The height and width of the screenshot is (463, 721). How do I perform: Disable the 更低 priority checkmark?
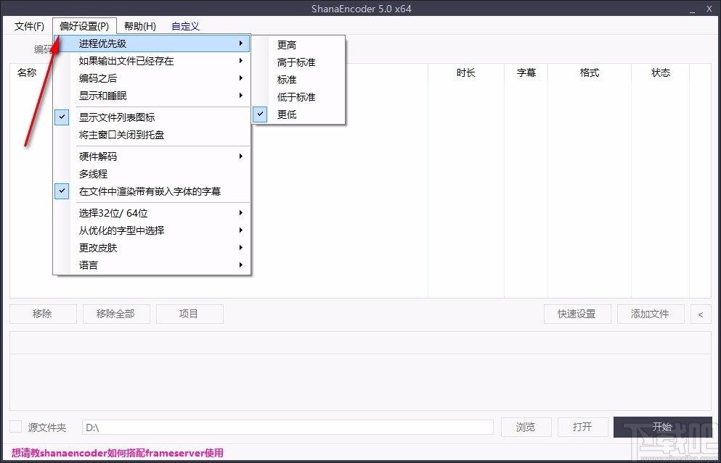pos(260,114)
